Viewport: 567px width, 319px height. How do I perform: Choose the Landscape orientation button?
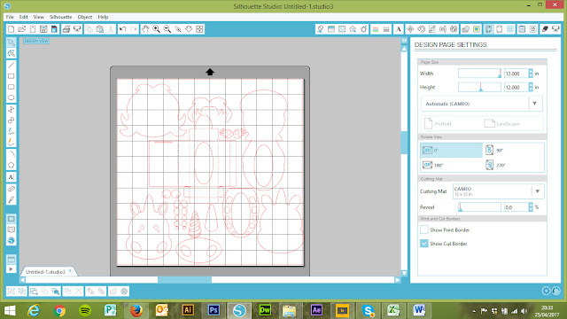pyautogui.click(x=501, y=124)
